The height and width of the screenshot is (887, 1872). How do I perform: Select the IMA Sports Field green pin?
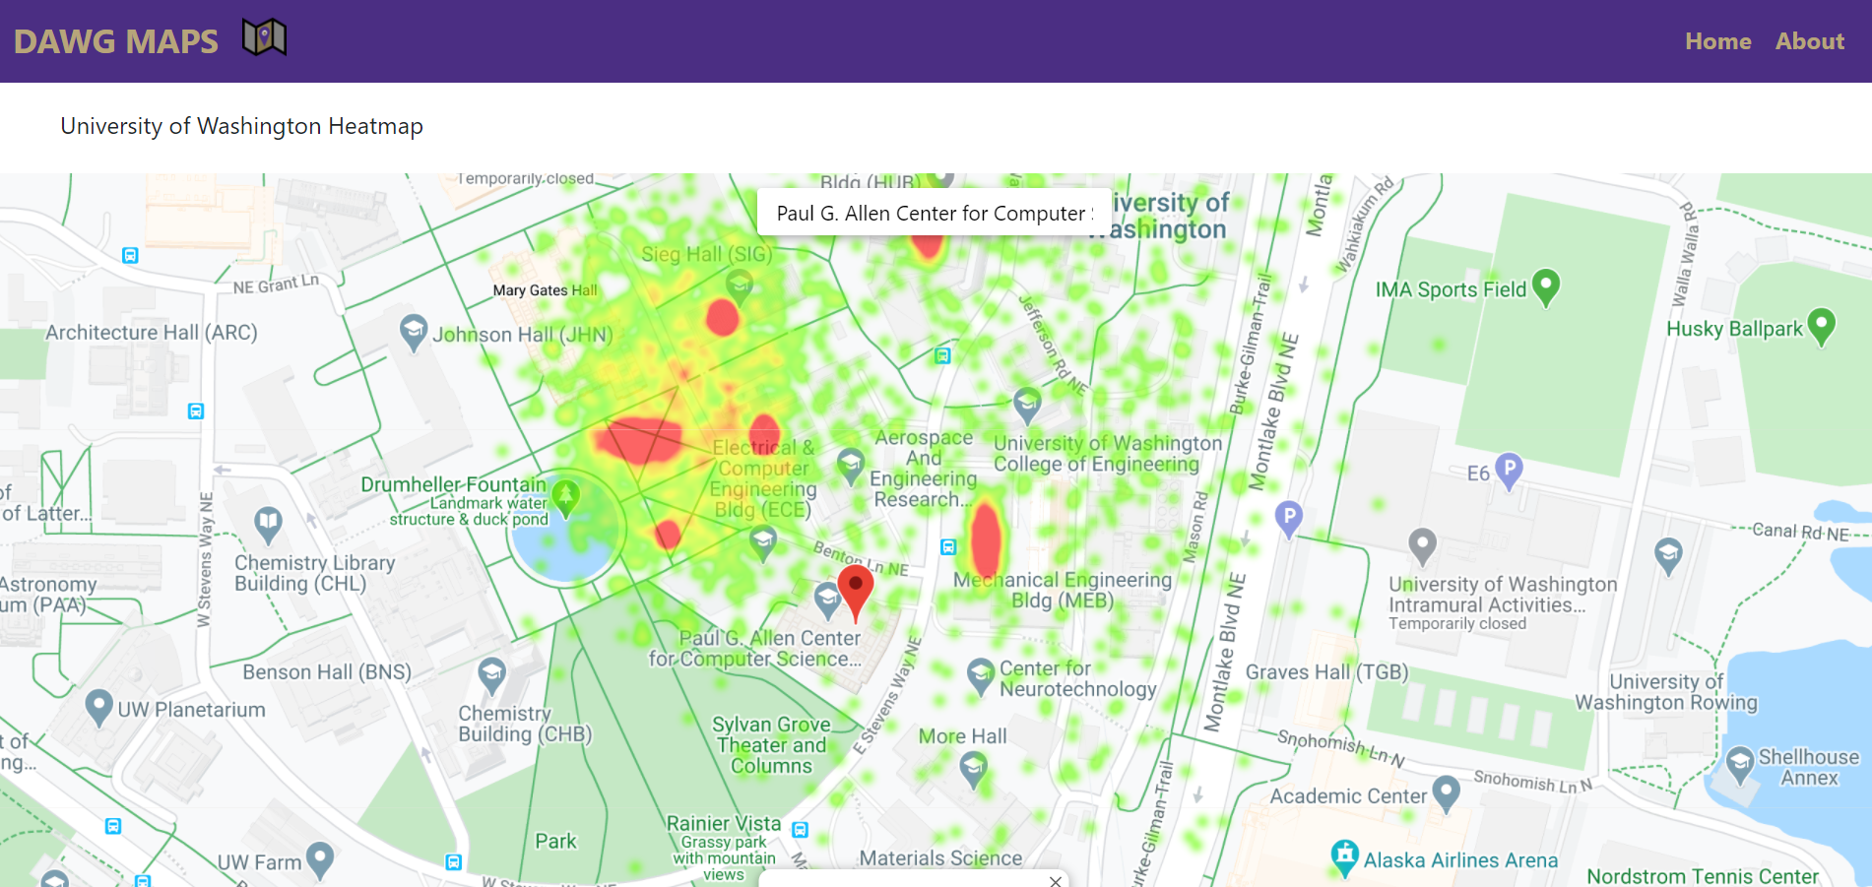(1546, 287)
